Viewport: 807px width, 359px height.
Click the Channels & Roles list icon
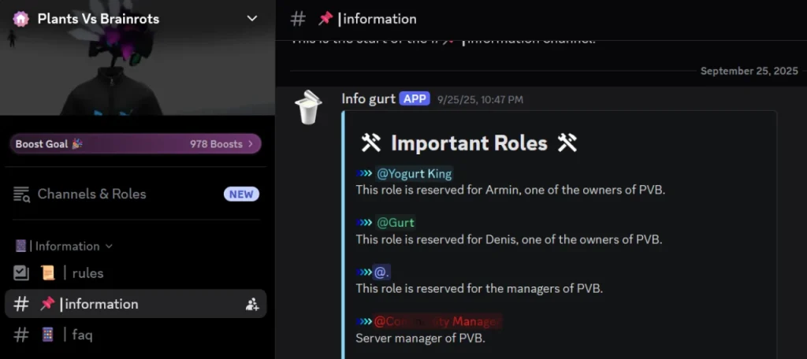click(21, 194)
